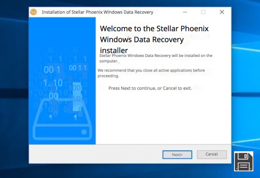Click the floppy disk save icon
This screenshot has width=260, height=178.
[243, 162]
